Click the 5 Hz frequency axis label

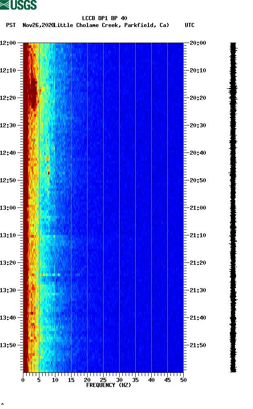coord(39,380)
